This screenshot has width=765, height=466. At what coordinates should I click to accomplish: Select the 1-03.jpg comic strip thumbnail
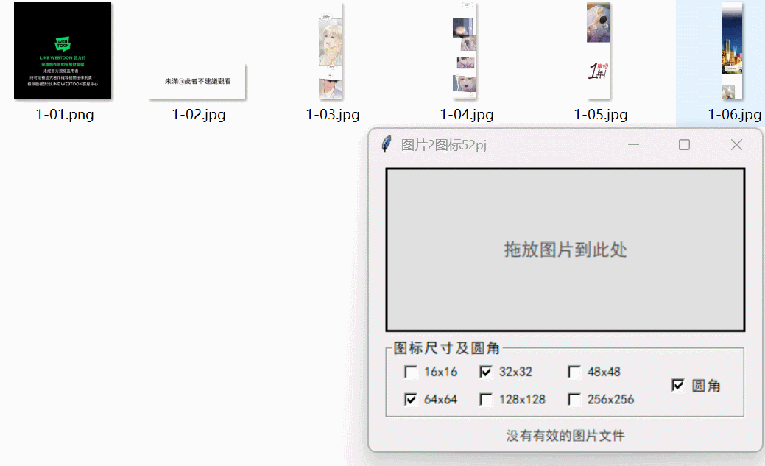(x=331, y=51)
